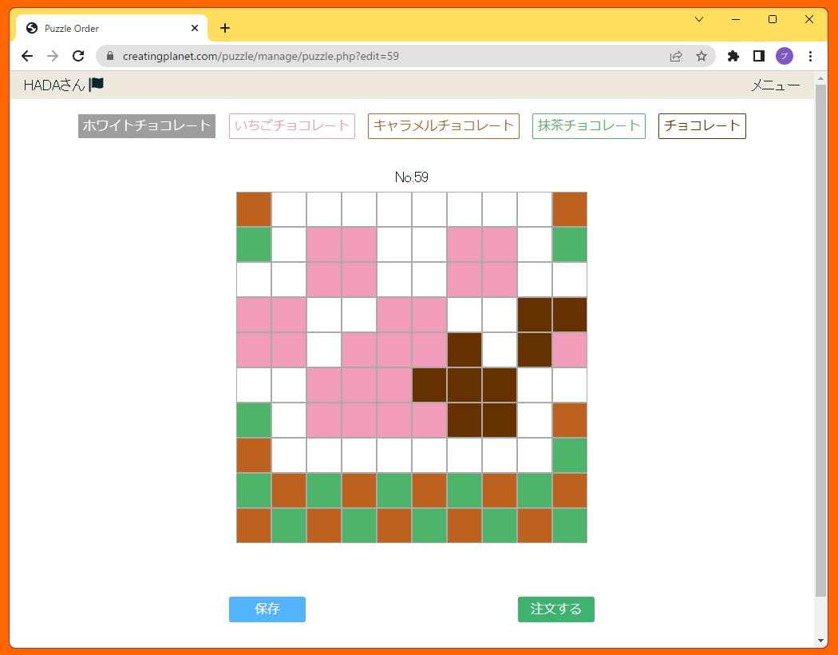Screen dimensions: 838x655
Task: Expand the tab search chevron in the title bar
Action: (699, 19)
